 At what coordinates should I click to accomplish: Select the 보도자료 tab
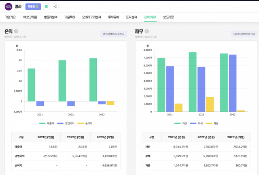(x=168, y=17)
